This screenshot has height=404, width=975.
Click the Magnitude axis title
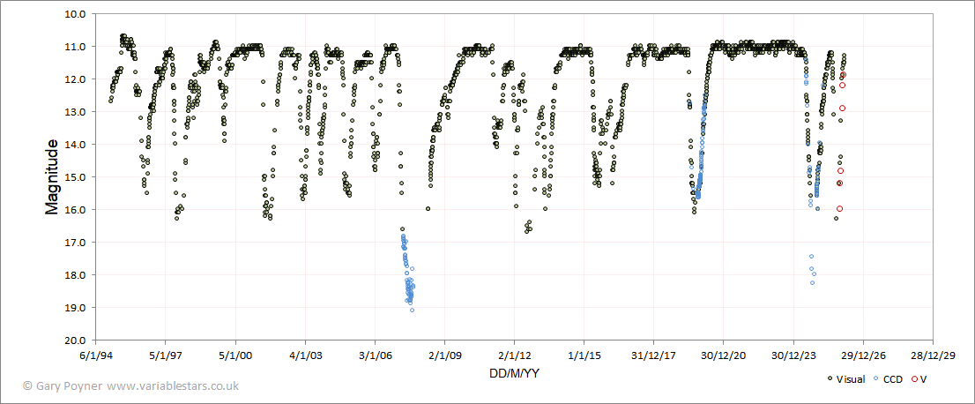(x=52, y=176)
